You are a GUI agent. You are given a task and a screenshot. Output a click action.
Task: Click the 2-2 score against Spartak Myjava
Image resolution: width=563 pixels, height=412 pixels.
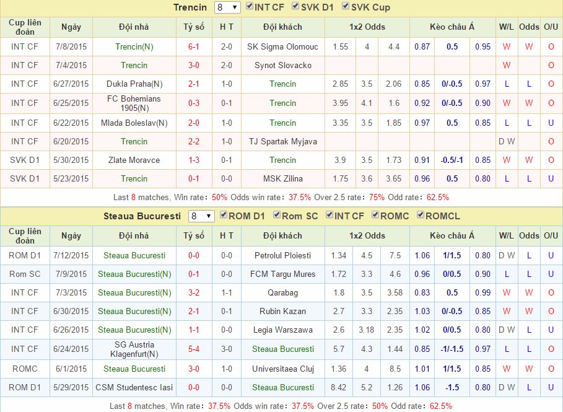[194, 141]
